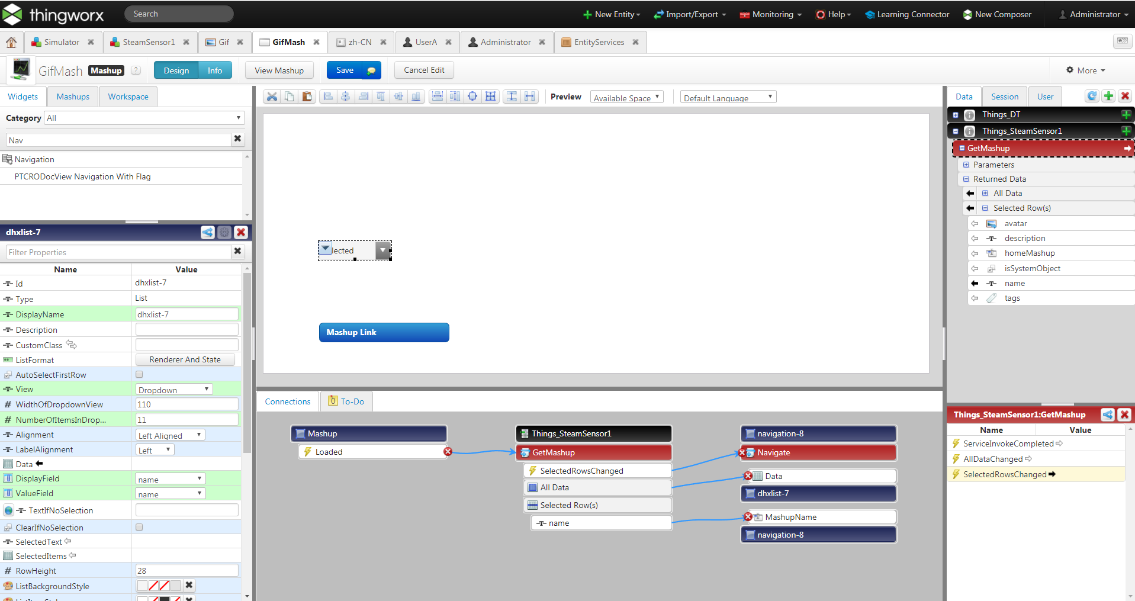Open the Session tab
The image size is (1135, 601).
[1005, 97]
